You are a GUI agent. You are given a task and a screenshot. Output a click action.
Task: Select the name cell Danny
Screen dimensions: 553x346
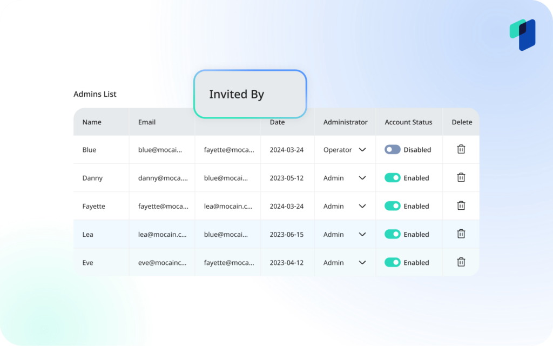point(92,178)
